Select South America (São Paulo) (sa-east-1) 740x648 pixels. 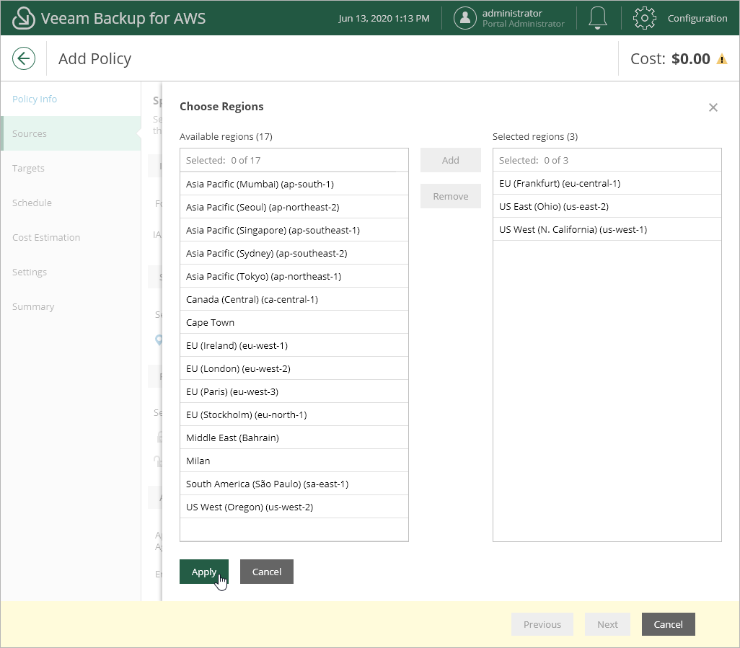(x=294, y=484)
